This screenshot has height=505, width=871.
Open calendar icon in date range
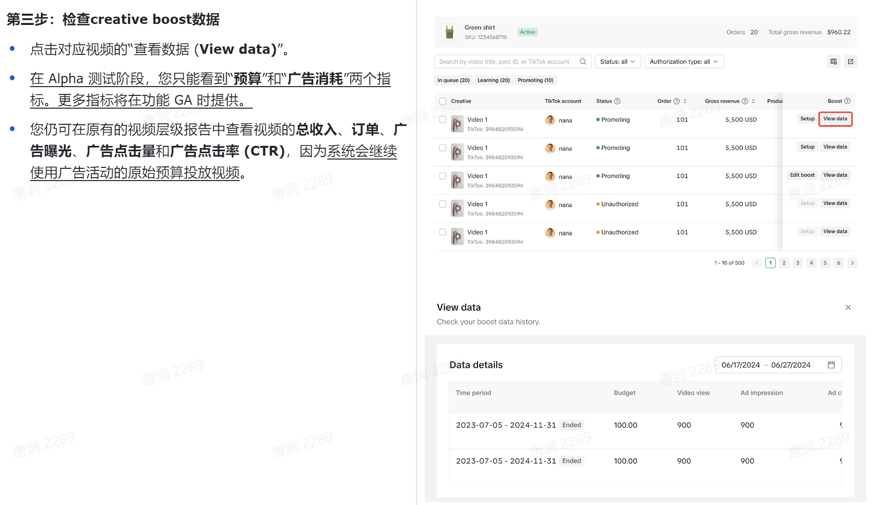click(831, 365)
